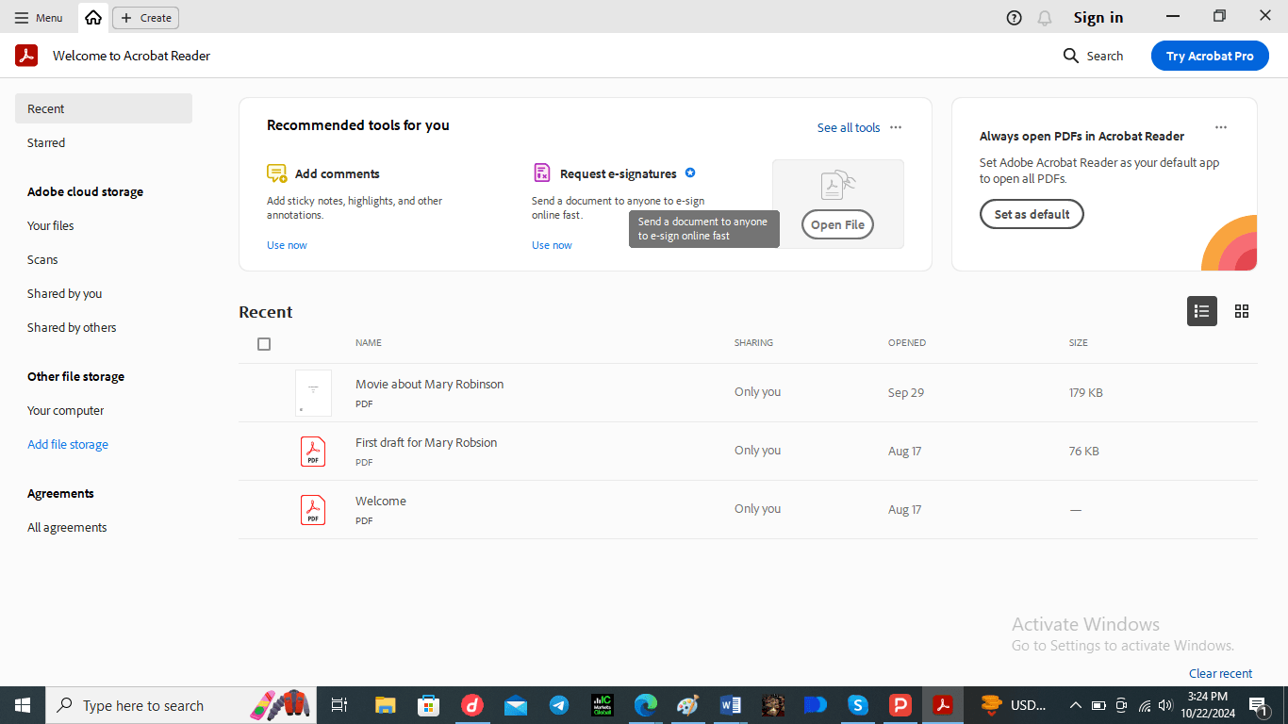This screenshot has width=1288, height=724.
Task: Click the blue premium badge near Request e-signatures
Action: (x=690, y=173)
